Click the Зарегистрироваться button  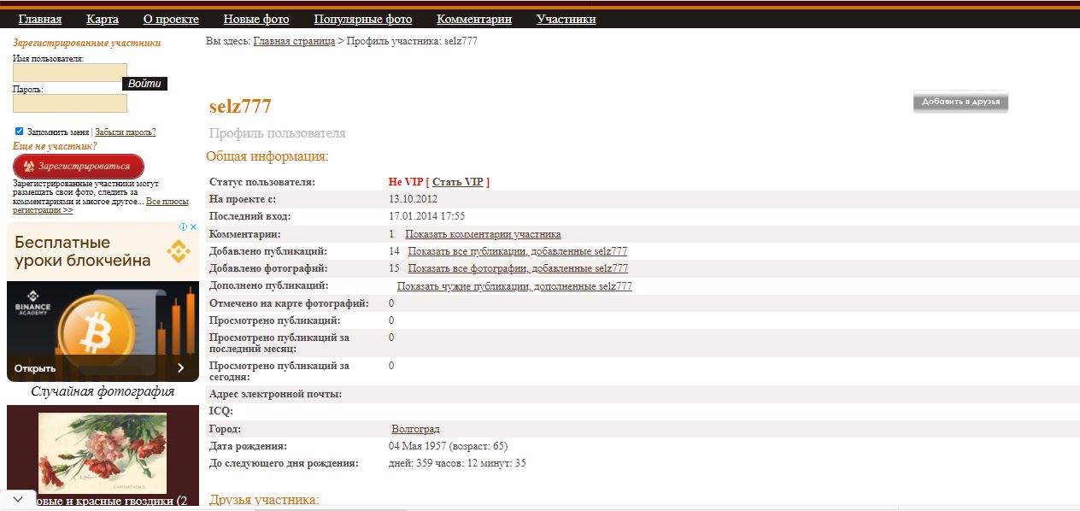79,167
